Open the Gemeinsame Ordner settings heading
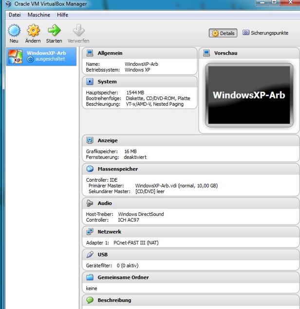Image resolution: width=300 pixels, height=309 pixels. (123, 277)
